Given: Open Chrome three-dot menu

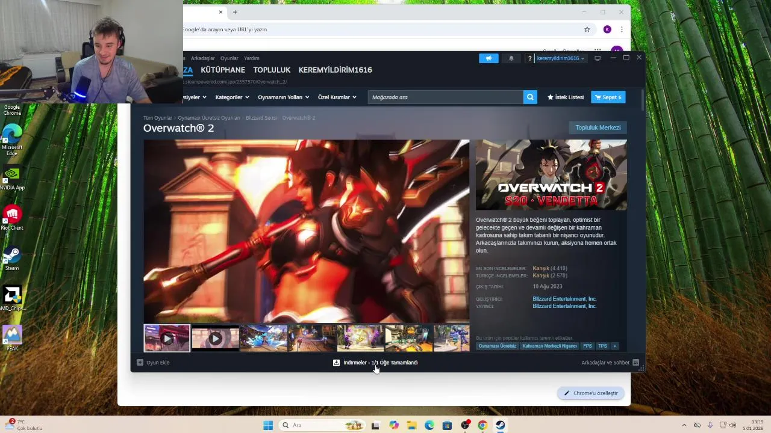Looking at the screenshot, I should (x=622, y=29).
